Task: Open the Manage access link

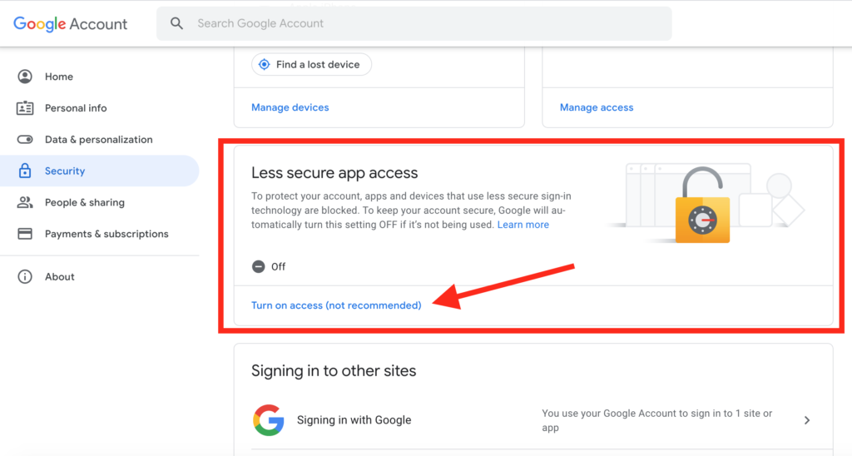Action: [597, 107]
